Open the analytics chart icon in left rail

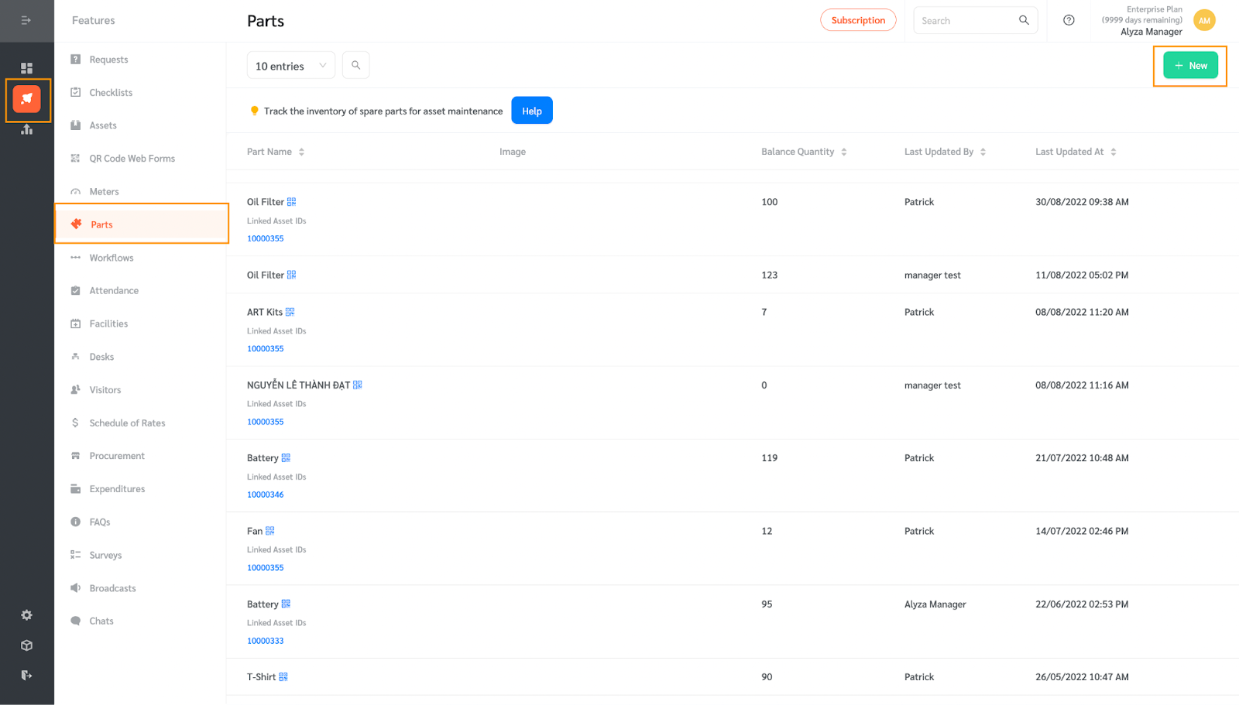click(26, 129)
